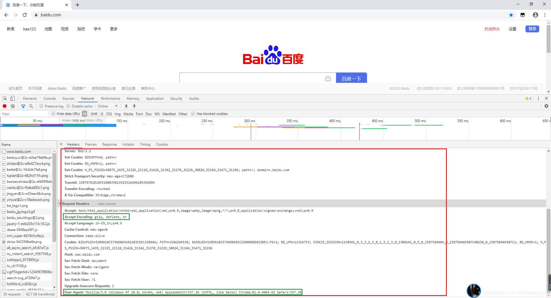The image size is (551, 298).
Task: Export HAR file with download arrow
Action: (134, 106)
